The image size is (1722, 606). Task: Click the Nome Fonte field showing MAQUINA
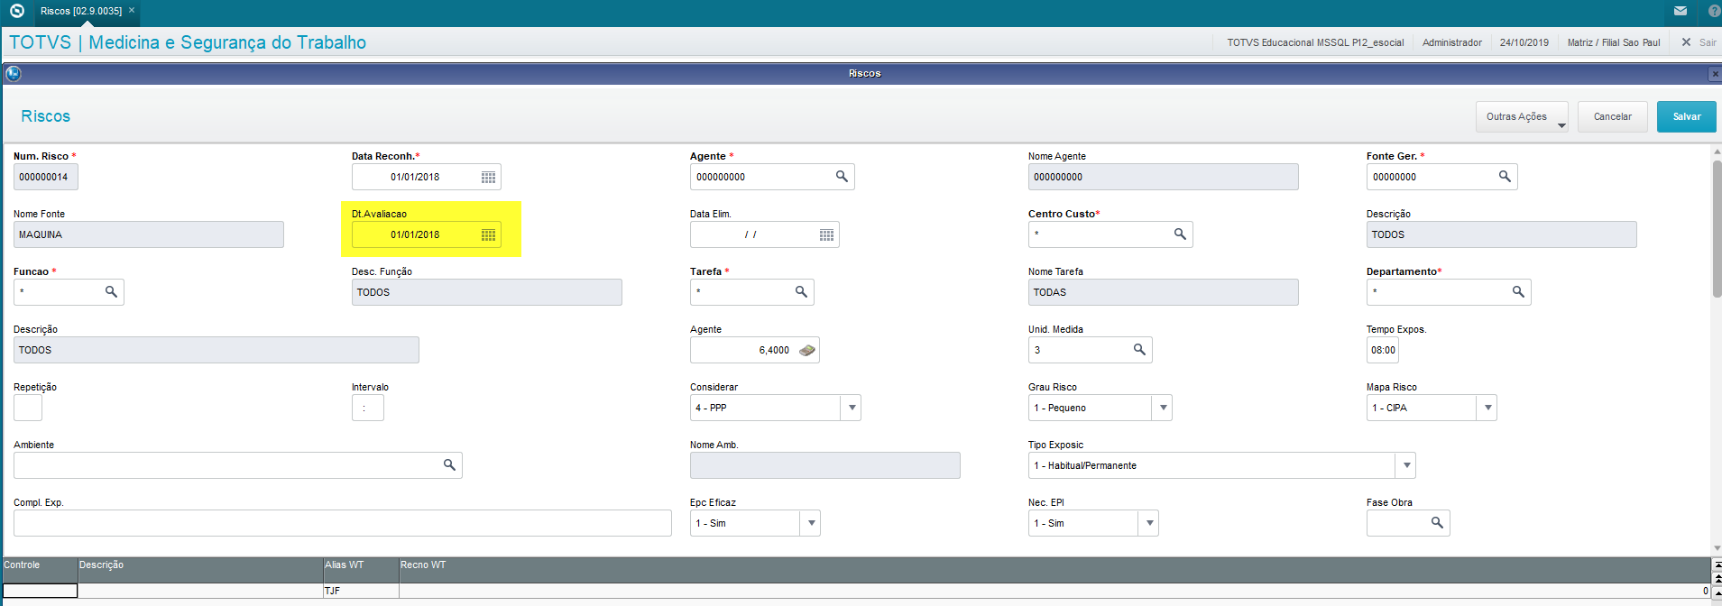pos(149,234)
